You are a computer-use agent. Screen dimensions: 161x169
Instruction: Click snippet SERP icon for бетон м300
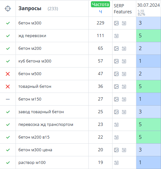tap(124, 23)
